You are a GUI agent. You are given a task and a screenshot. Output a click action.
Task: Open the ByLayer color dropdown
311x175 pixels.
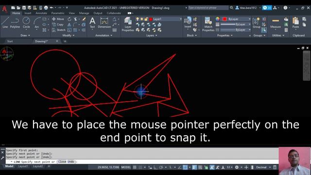coord(249,19)
